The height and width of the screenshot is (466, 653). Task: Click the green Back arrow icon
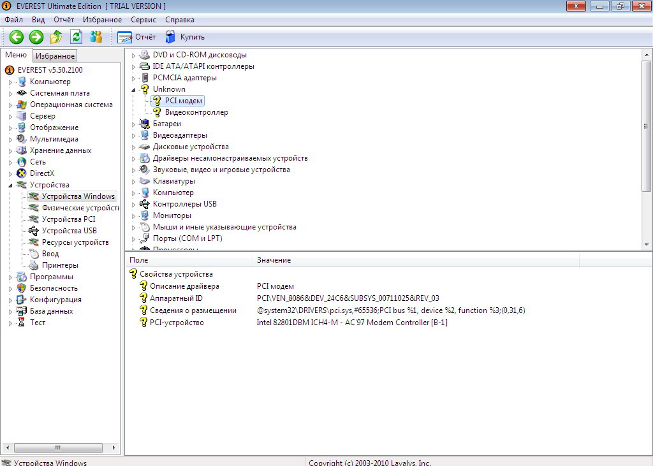point(16,37)
